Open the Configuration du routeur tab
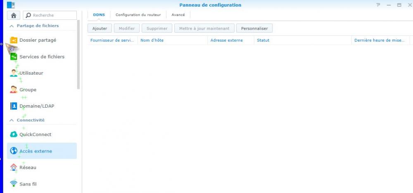 click(x=138, y=15)
